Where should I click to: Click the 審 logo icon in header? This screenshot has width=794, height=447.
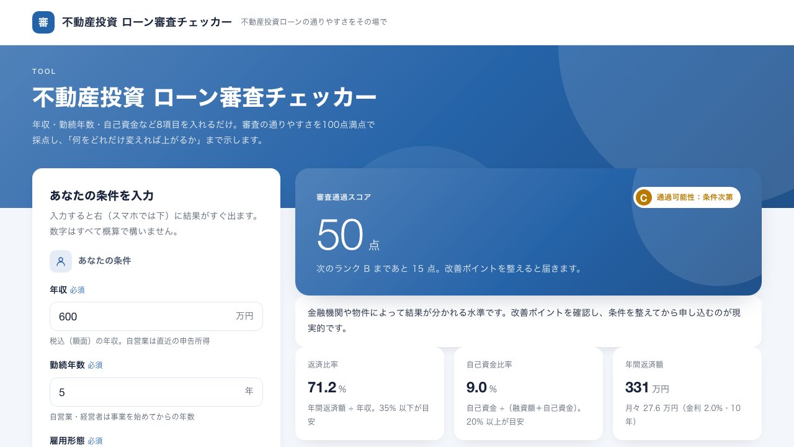tap(43, 22)
